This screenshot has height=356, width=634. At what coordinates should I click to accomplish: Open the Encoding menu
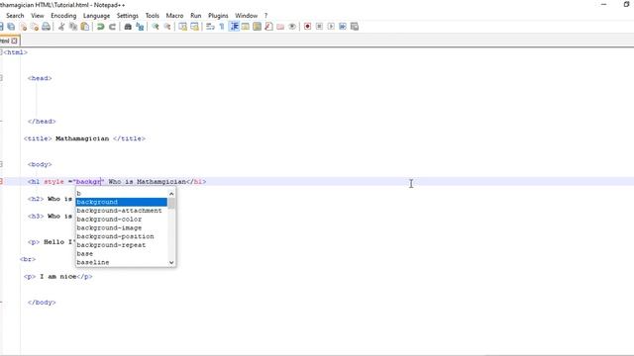(x=63, y=16)
